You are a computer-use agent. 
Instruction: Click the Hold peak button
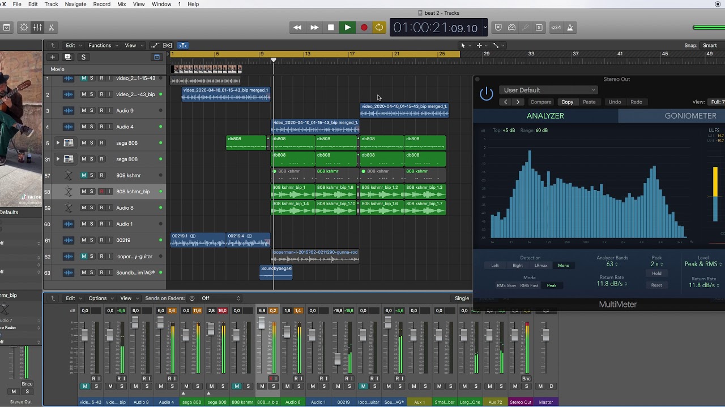tap(656, 274)
